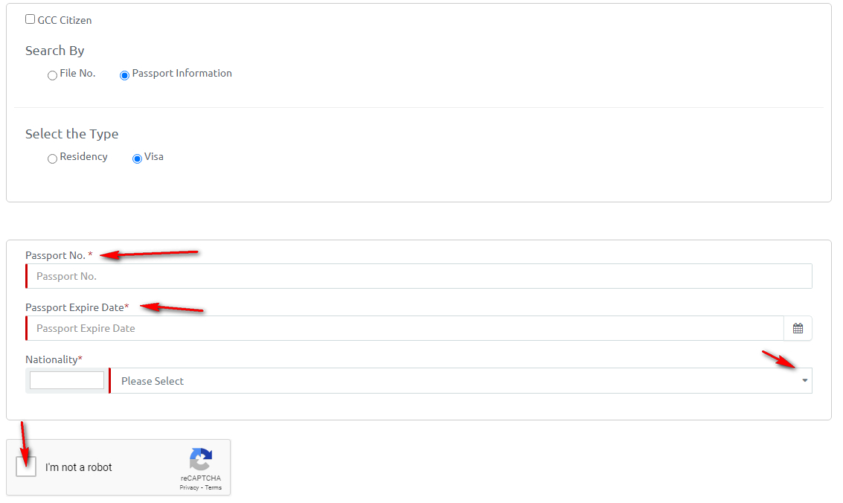Choose the Visa radio button
Screen dimensions: 843x503
point(137,158)
